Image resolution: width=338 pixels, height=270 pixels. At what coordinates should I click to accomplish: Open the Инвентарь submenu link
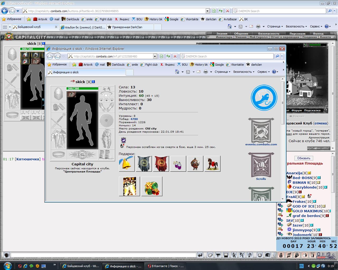click(x=224, y=37)
